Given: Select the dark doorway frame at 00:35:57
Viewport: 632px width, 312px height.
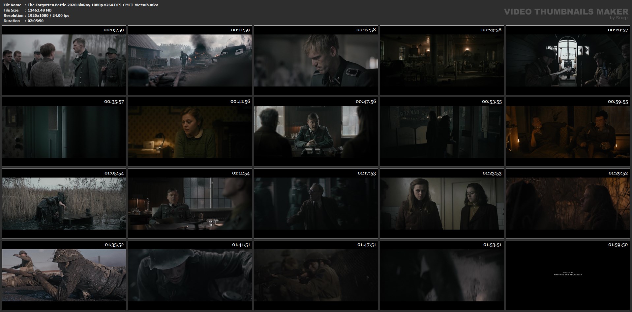Looking at the screenshot, I should [x=64, y=132].
